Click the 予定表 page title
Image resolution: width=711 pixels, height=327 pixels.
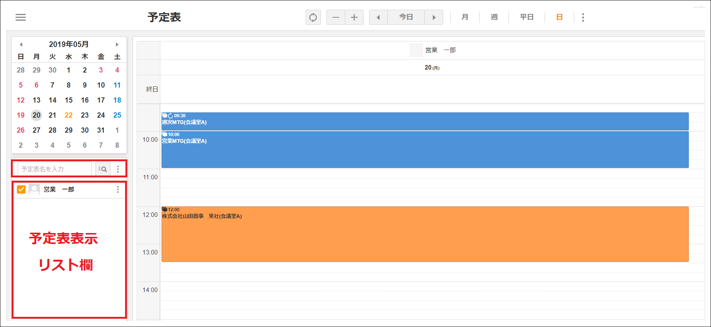pos(164,17)
